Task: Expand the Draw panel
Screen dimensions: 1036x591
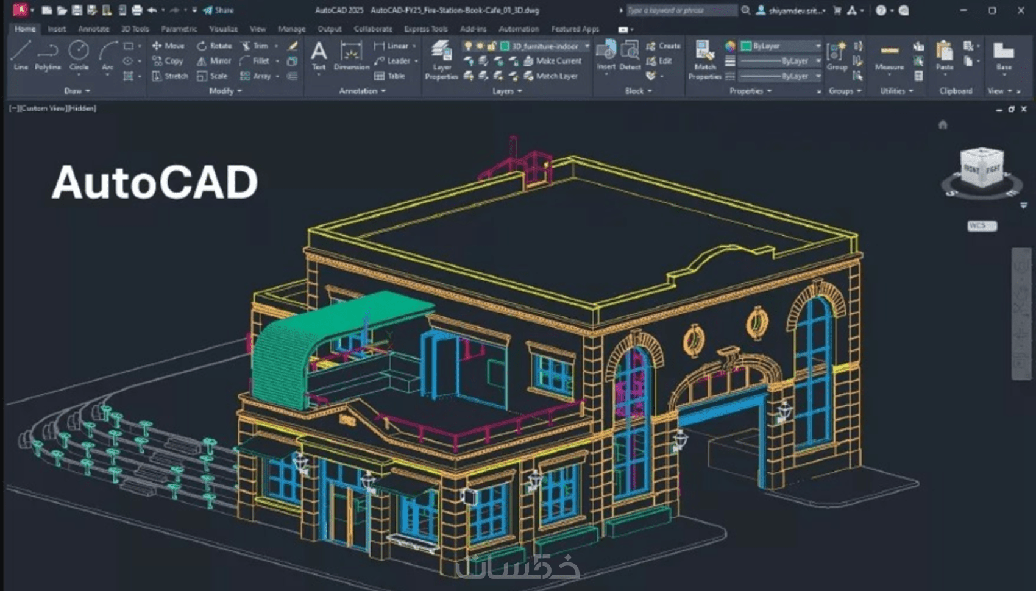Action: 77,91
